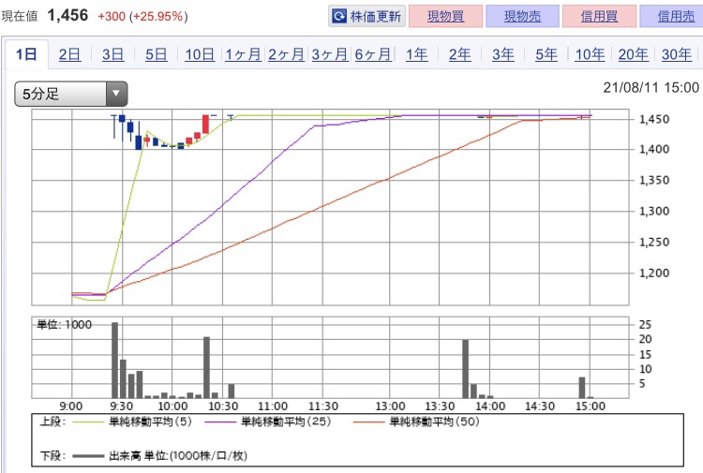Switch to the 5日 chart tab
This screenshot has width=703, height=473.
tap(156, 54)
